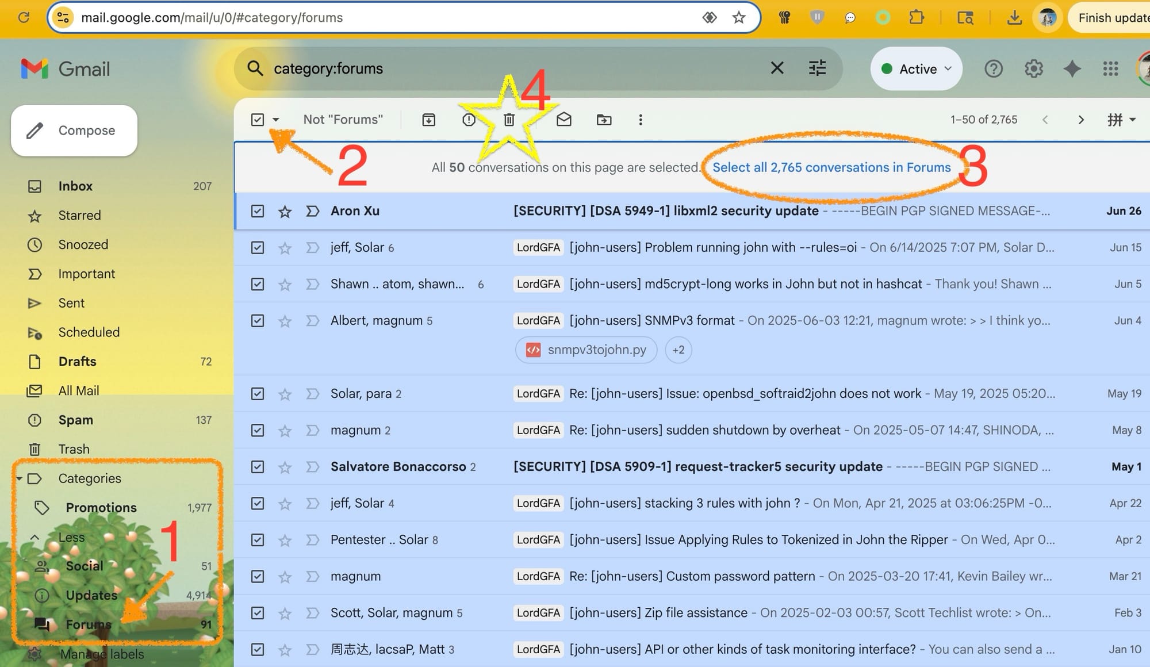Go to the next page of results
The image size is (1150, 667).
click(x=1081, y=120)
